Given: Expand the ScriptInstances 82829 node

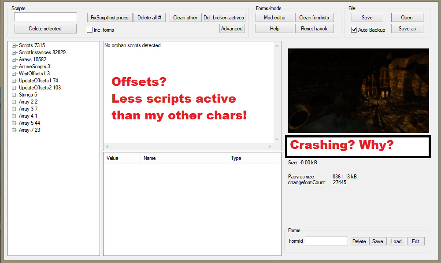Looking at the screenshot, I should point(14,52).
